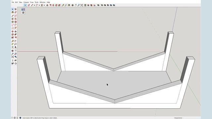Open the Camera menu
Viewport: 212px width, 119px height.
[x=26, y=2]
